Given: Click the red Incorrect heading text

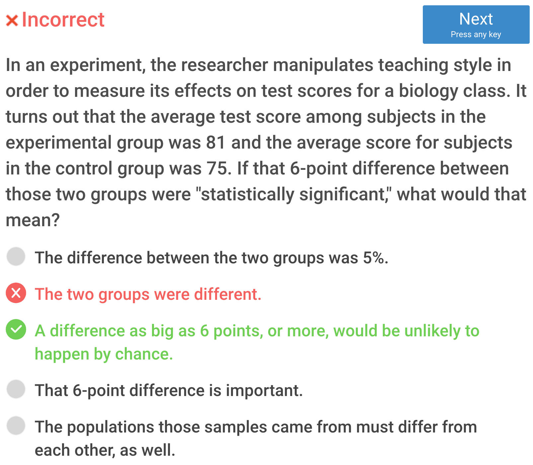Looking at the screenshot, I should click(63, 20).
